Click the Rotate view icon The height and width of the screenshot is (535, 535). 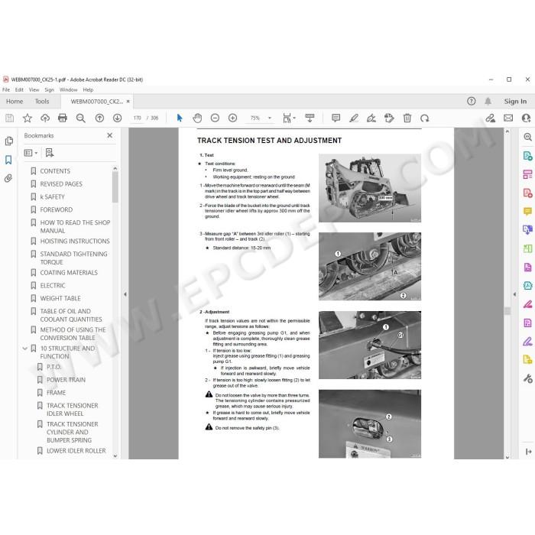(x=425, y=118)
